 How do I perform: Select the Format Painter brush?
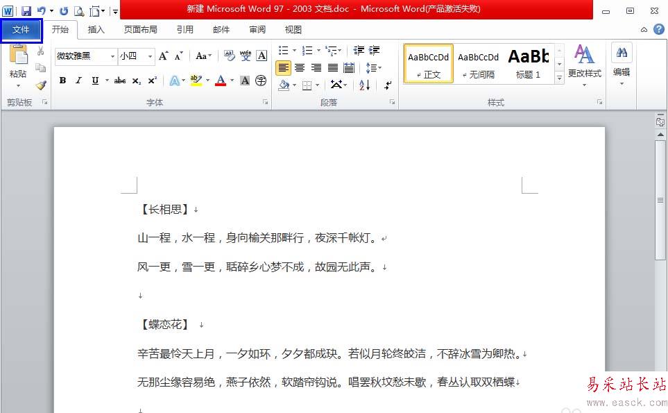41,85
